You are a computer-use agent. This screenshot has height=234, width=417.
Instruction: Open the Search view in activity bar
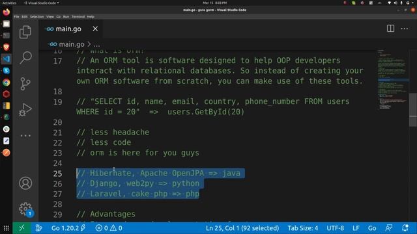25,58
